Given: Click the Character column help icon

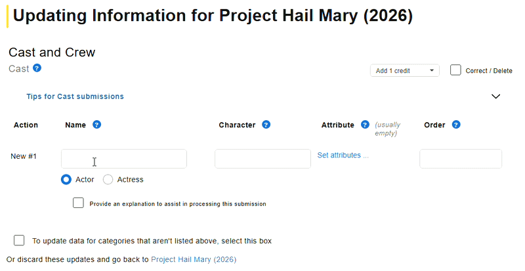Looking at the screenshot, I should point(266,125).
